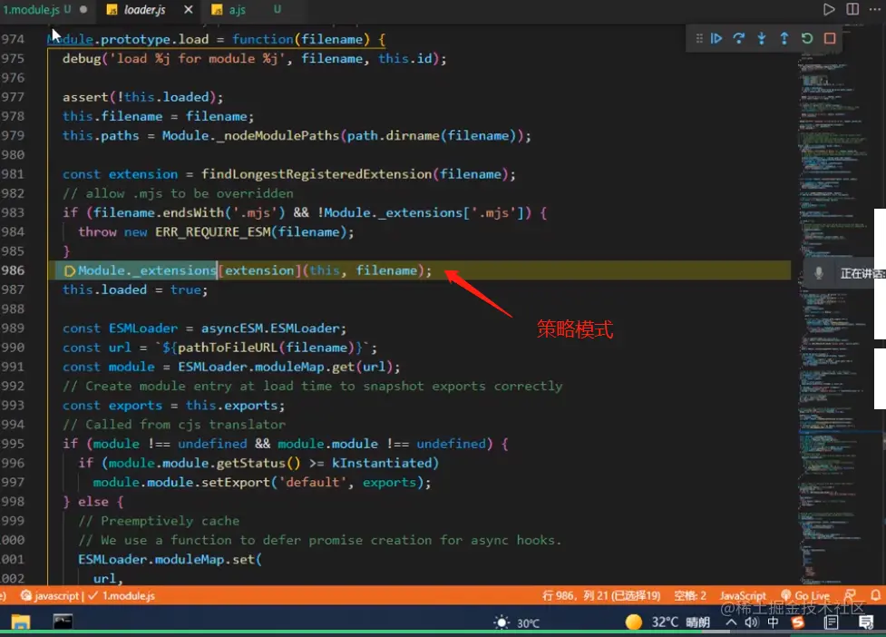Viewport: 886px width, 637px height.
Task: Switch to the loader.js tab
Action: click(x=144, y=10)
